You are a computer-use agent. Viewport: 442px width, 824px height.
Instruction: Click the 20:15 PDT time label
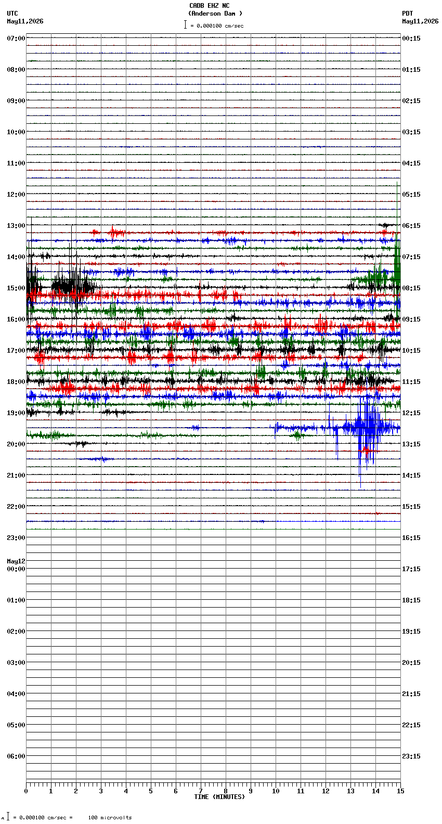click(411, 663)
